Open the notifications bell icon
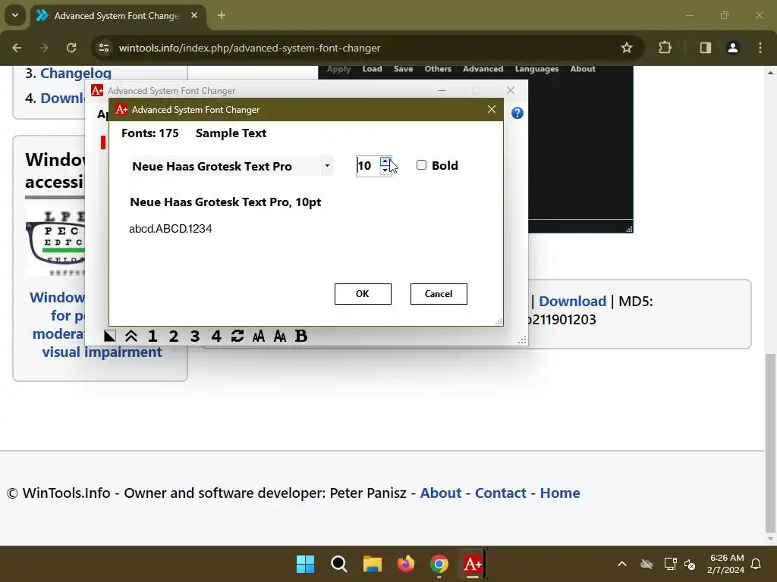 click(x=756, y=564)
